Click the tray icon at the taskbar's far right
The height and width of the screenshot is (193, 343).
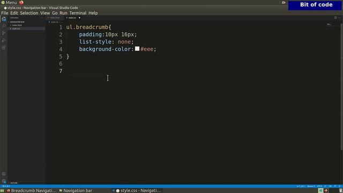[x=341, y=190]
